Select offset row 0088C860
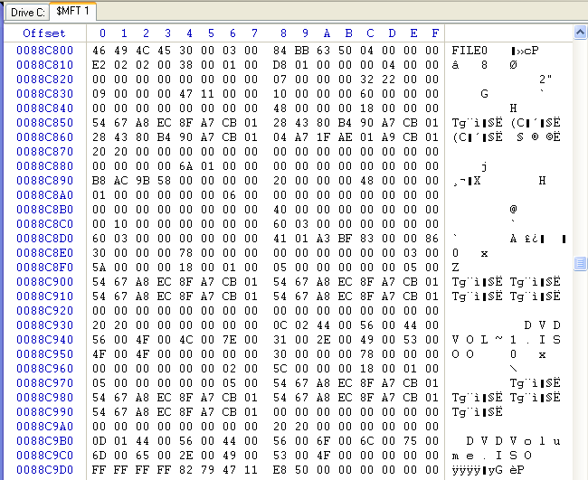This screenshot has height=480, width=588. click(x=44, y=136)
